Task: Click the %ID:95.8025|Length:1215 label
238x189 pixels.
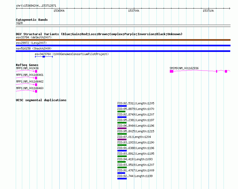Action: click(x=136, y=131)
